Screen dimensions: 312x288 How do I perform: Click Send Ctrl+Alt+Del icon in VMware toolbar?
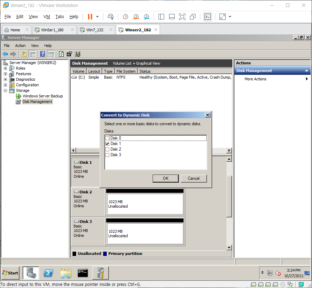[x=111, y=17]
